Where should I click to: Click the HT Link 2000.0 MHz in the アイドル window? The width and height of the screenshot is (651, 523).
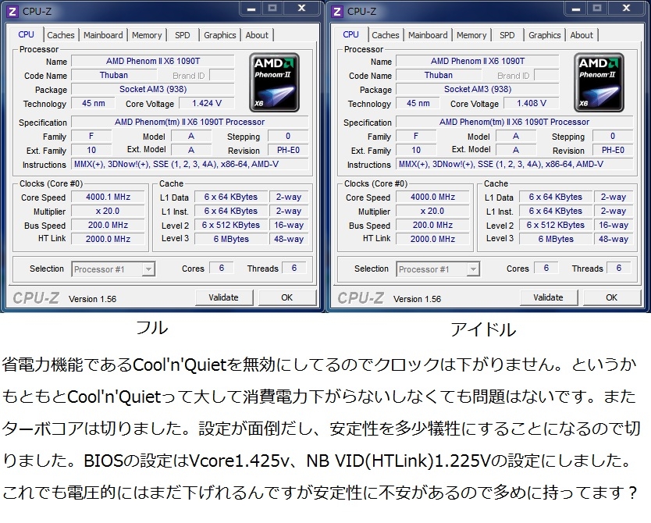click(x=432, y=239)
